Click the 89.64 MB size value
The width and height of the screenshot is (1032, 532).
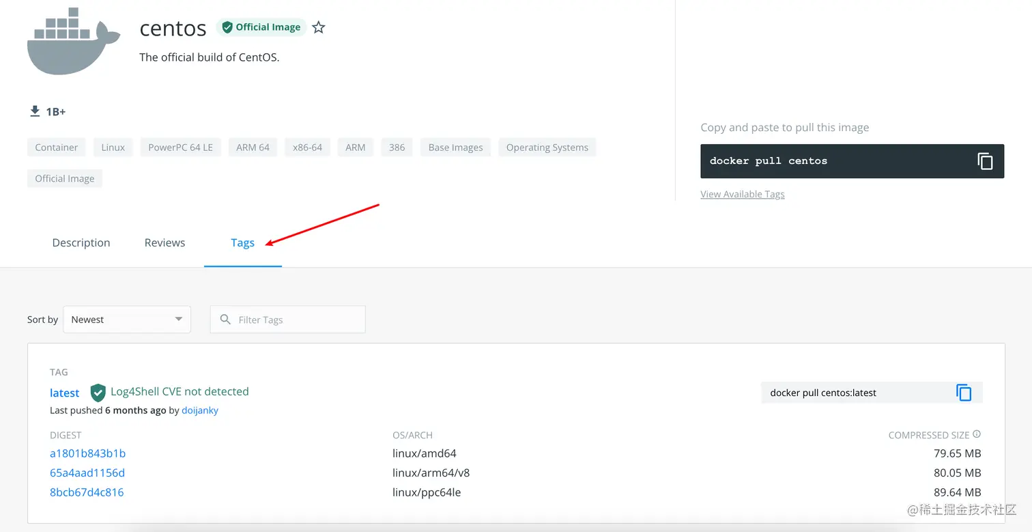coord(957,492)
